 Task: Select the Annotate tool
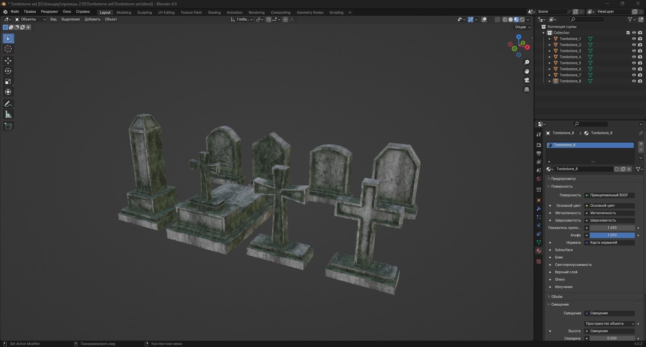[8, 104]
